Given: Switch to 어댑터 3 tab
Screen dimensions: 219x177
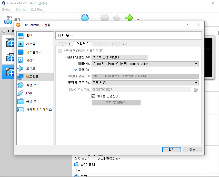Looking at the screenshot, I should click(x=100, y=44).
